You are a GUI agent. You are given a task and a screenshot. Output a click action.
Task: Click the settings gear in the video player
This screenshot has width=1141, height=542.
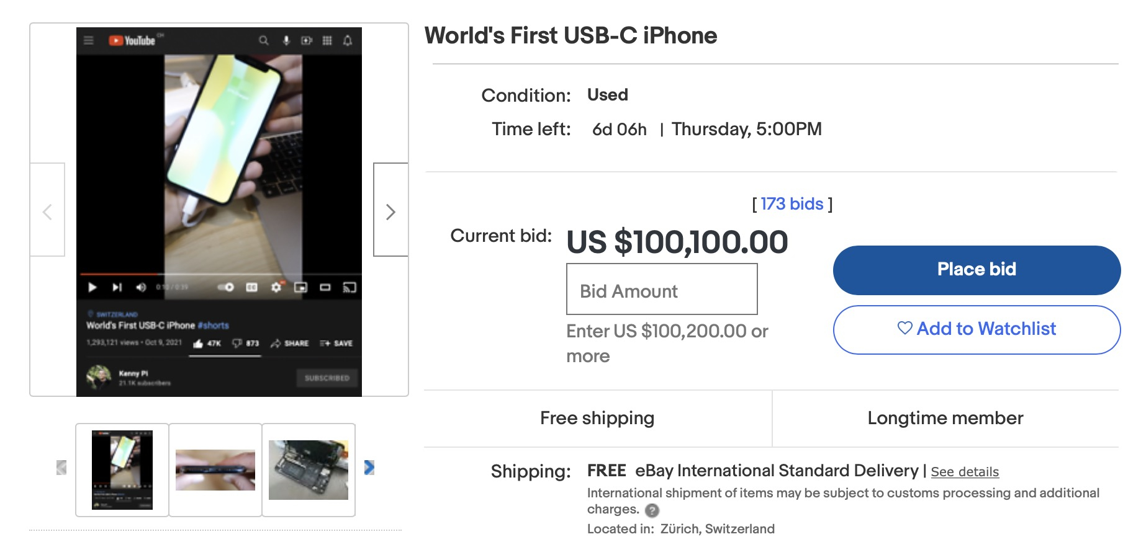pyautogui.click(x=276, y=287)
